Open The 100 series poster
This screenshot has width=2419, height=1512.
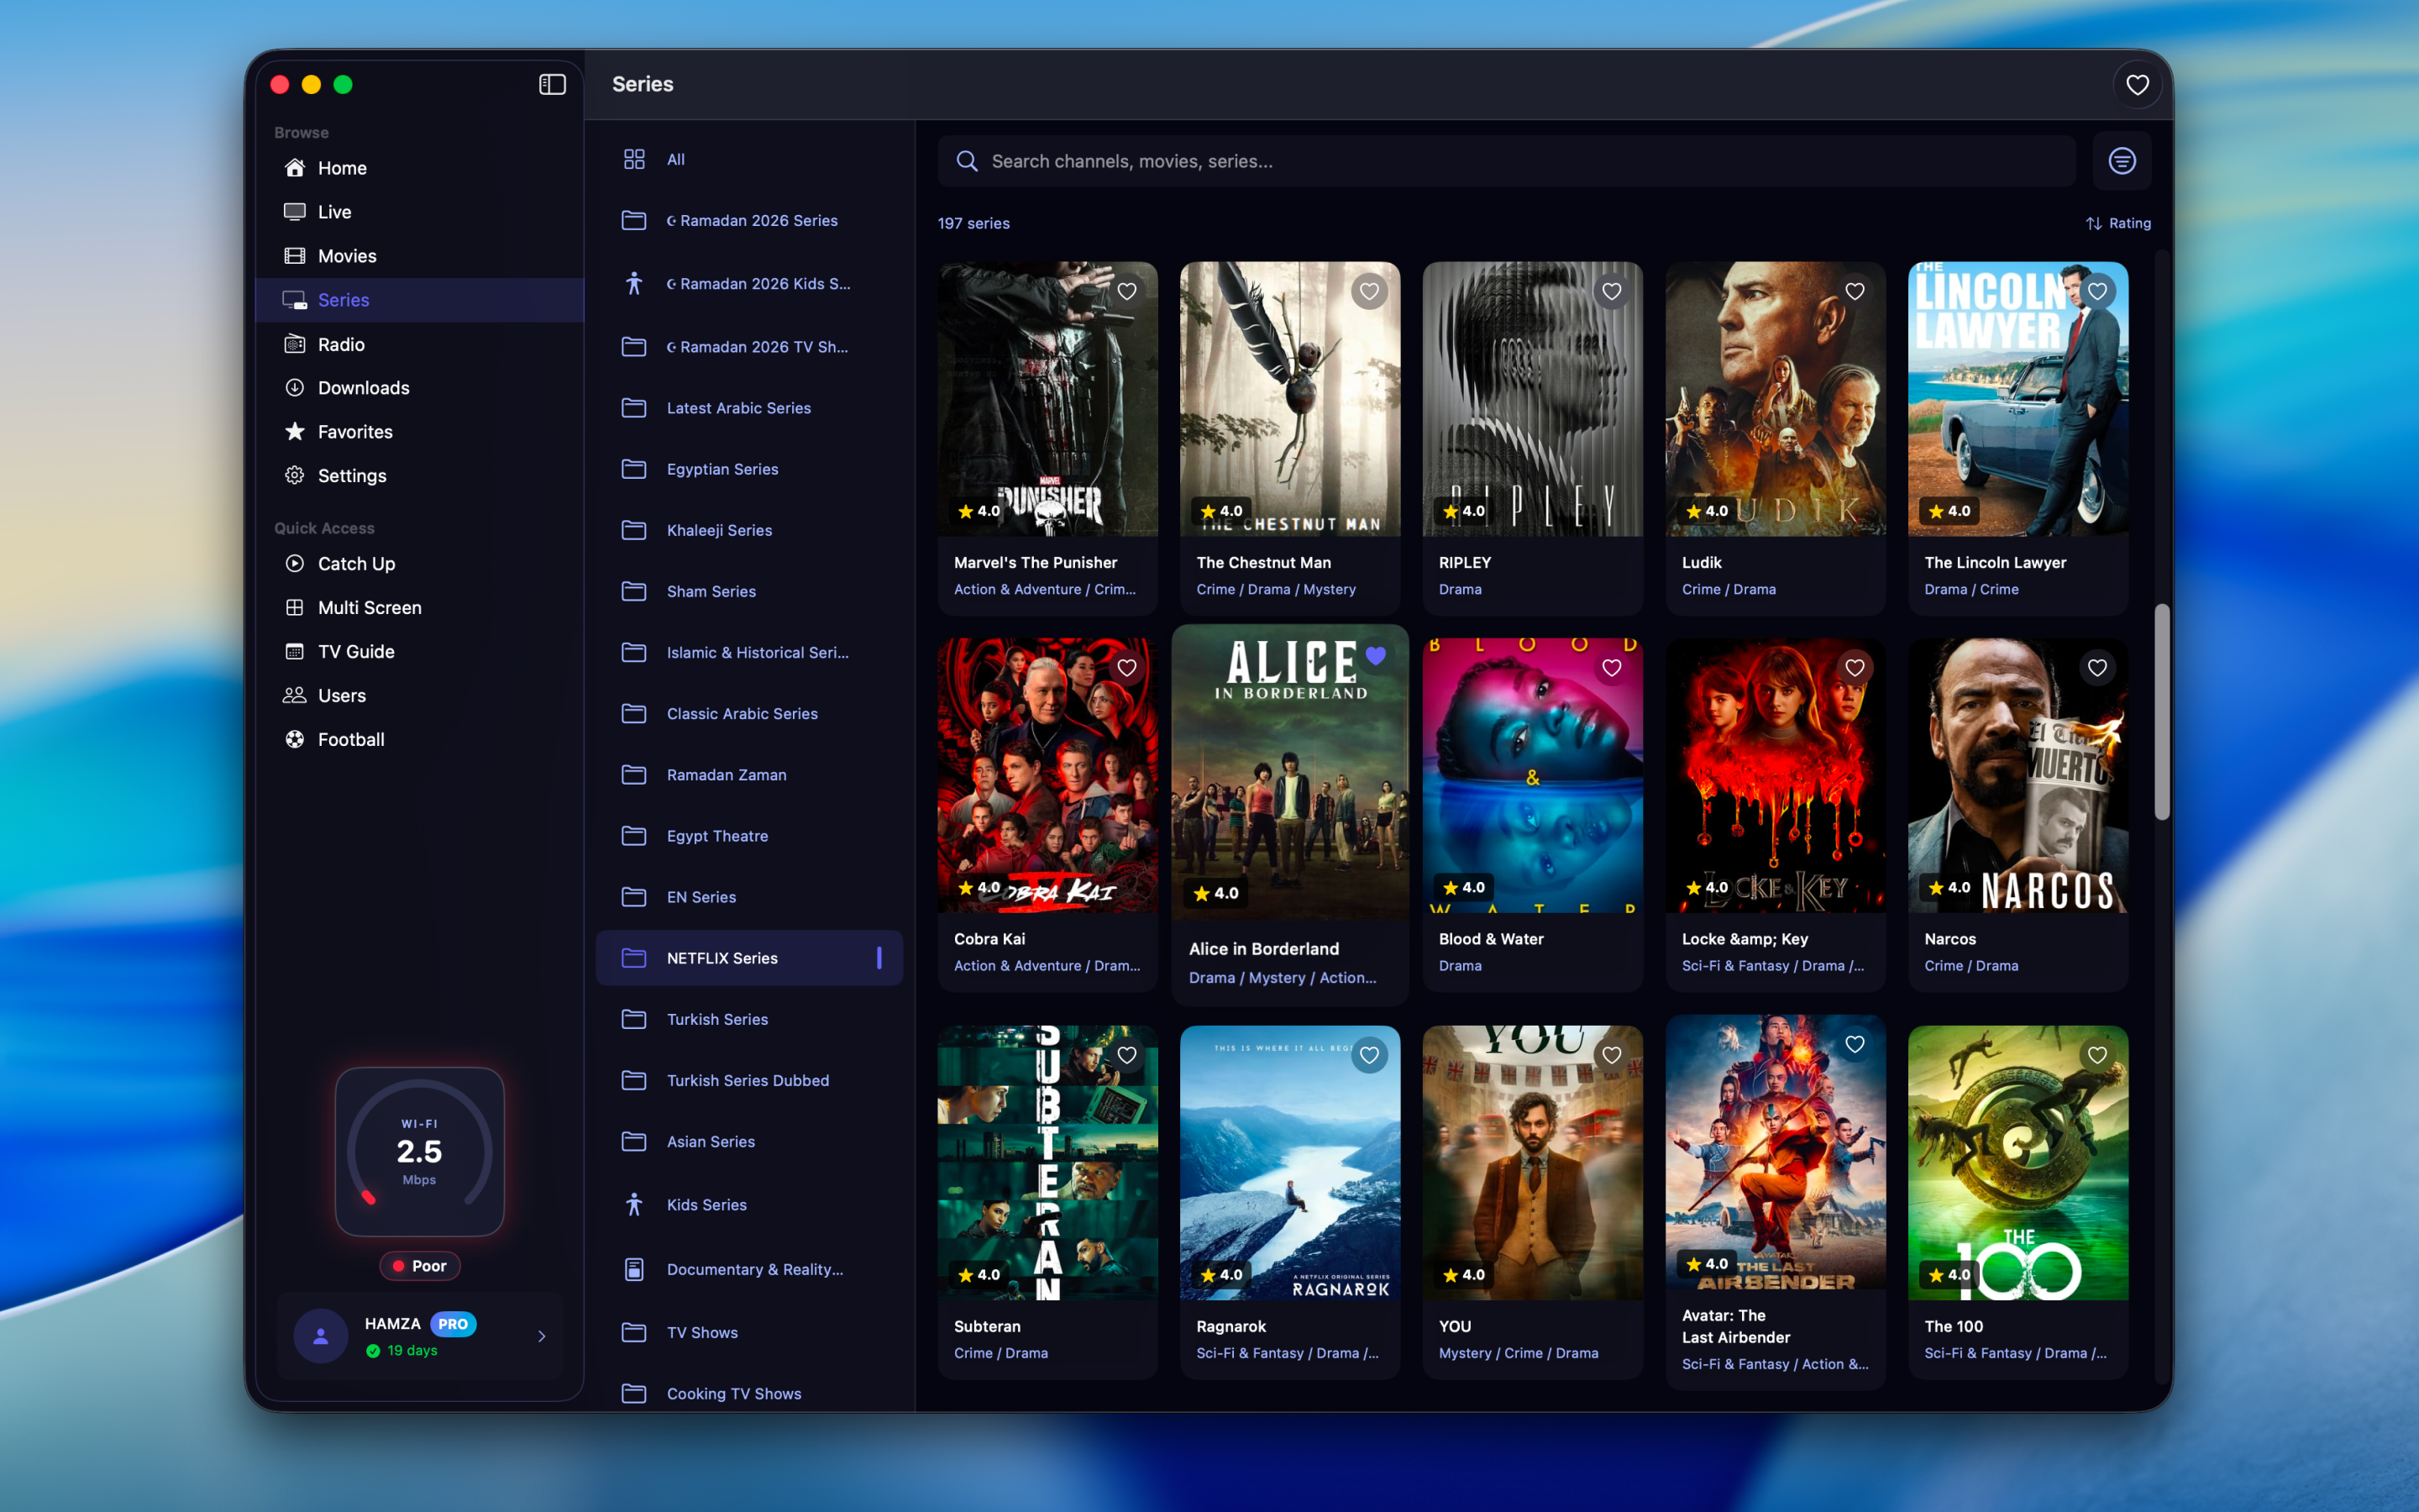(2018, 1162)
